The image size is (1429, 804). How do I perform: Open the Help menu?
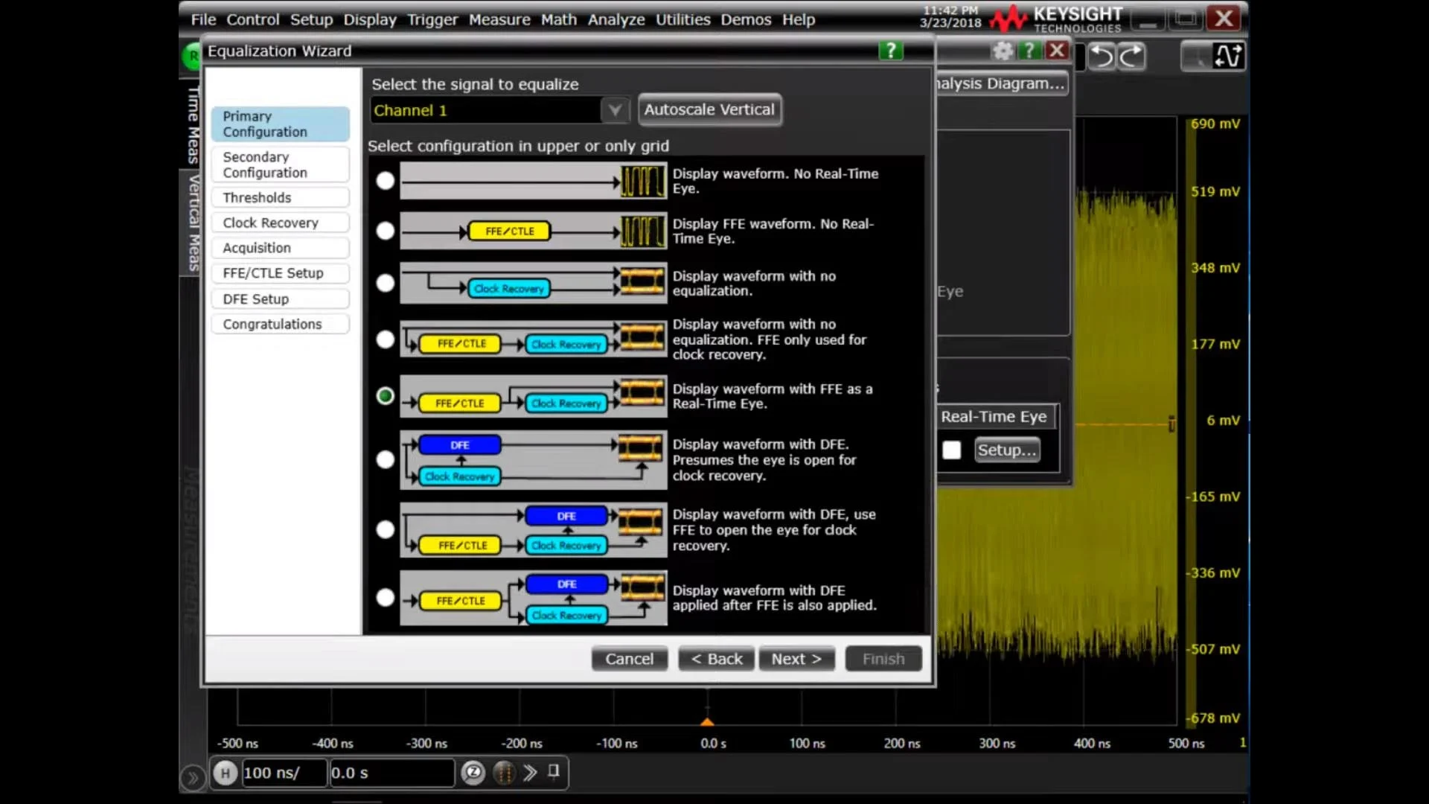pyautogui.click(x=799, y=20)
